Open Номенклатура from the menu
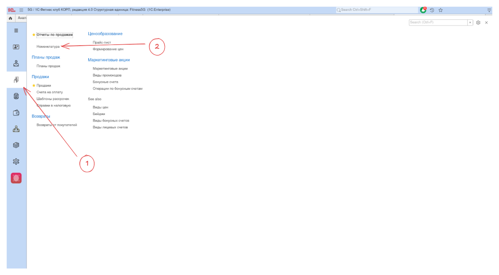This screenshot has width=499, height=275. 48,47
